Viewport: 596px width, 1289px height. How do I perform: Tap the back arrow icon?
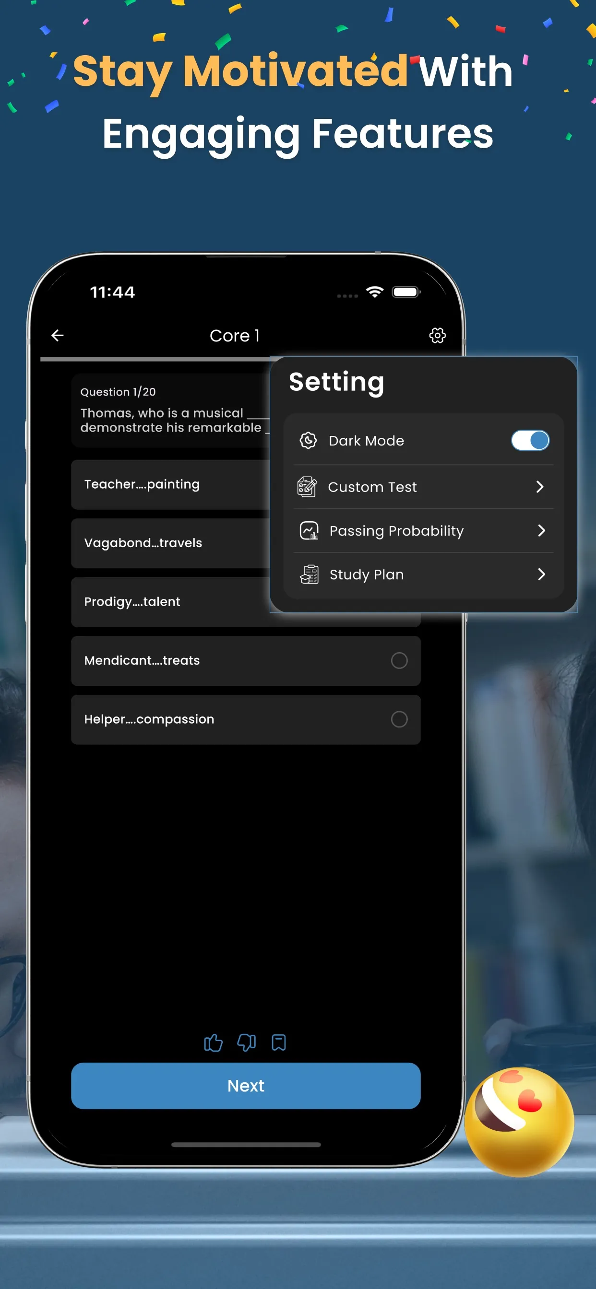(58, 335)
